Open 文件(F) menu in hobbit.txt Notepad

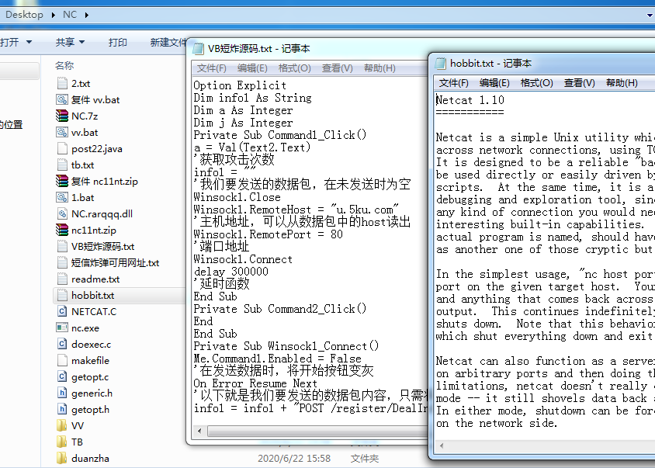(454, 83)
